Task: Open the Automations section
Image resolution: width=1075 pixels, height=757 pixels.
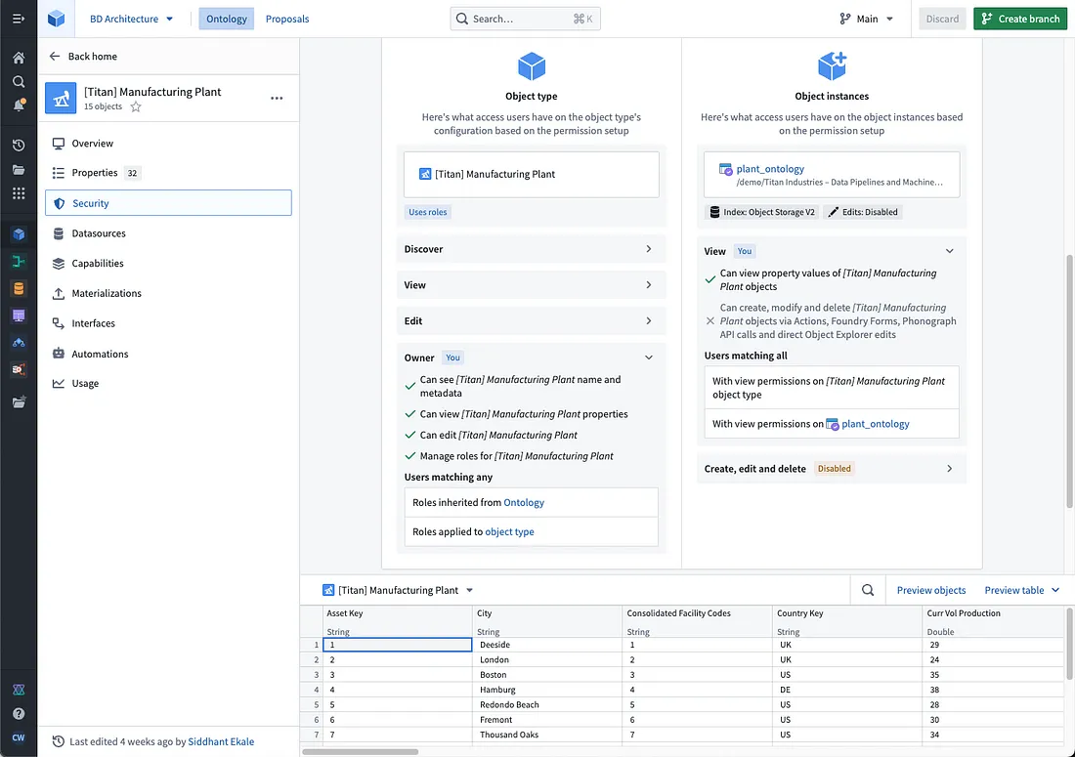Action: [x=168, y=354]
